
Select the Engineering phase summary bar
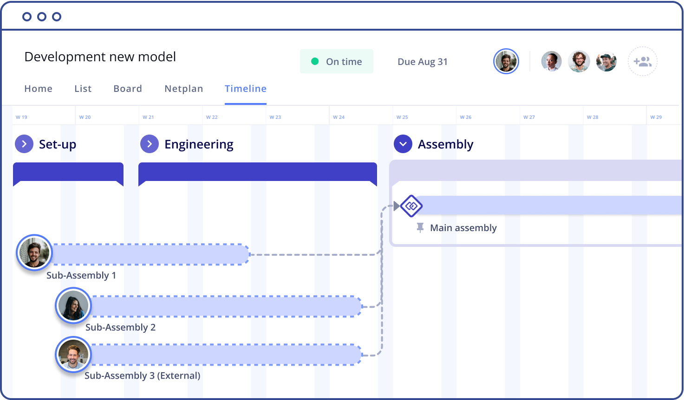pyautogui.click(x=258, y=172)
